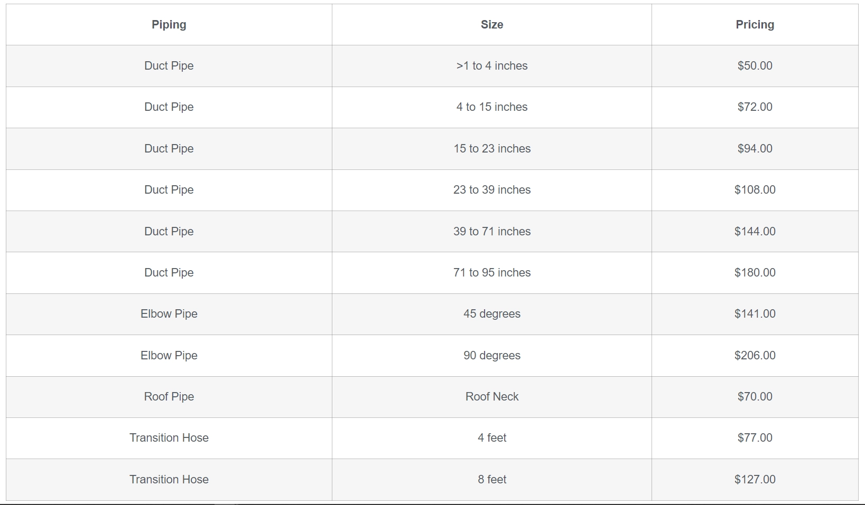The image size is (865, 505).
Task: Click the '>1 to 4 inches' size cell
Action: coord(491,66)
